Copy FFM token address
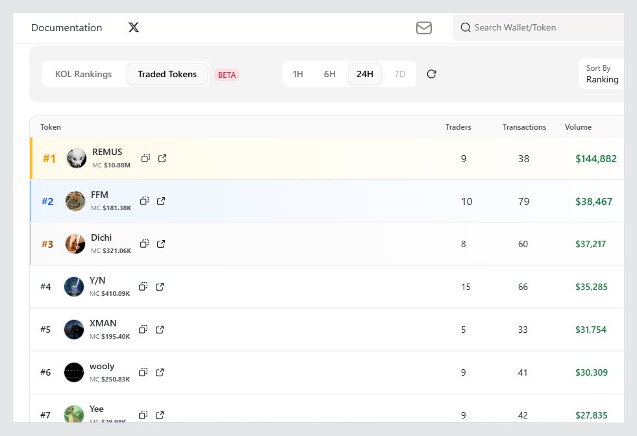The height and width of the screenshot is (436, 637). [144, 201]
